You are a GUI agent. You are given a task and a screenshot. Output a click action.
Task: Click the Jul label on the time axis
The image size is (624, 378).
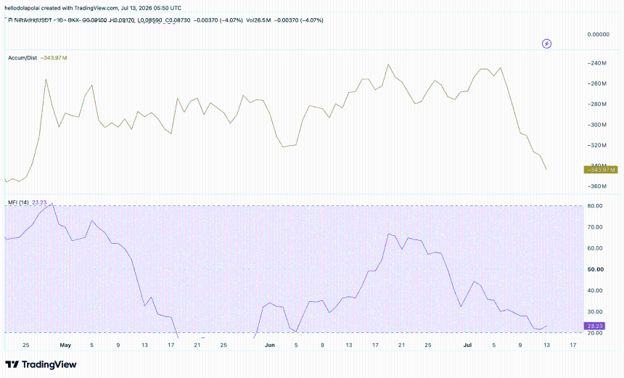tap(467, 345)
